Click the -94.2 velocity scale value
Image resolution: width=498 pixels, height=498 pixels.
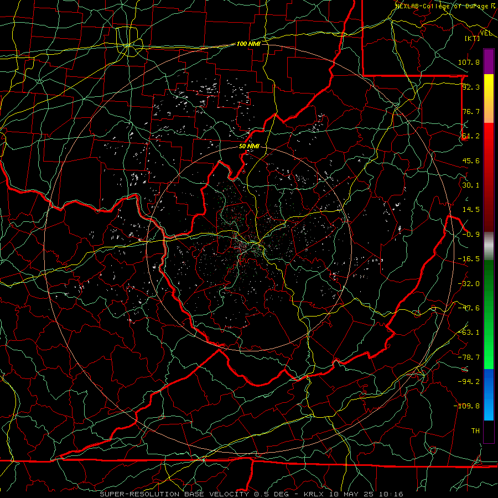[x=469, y=382]
